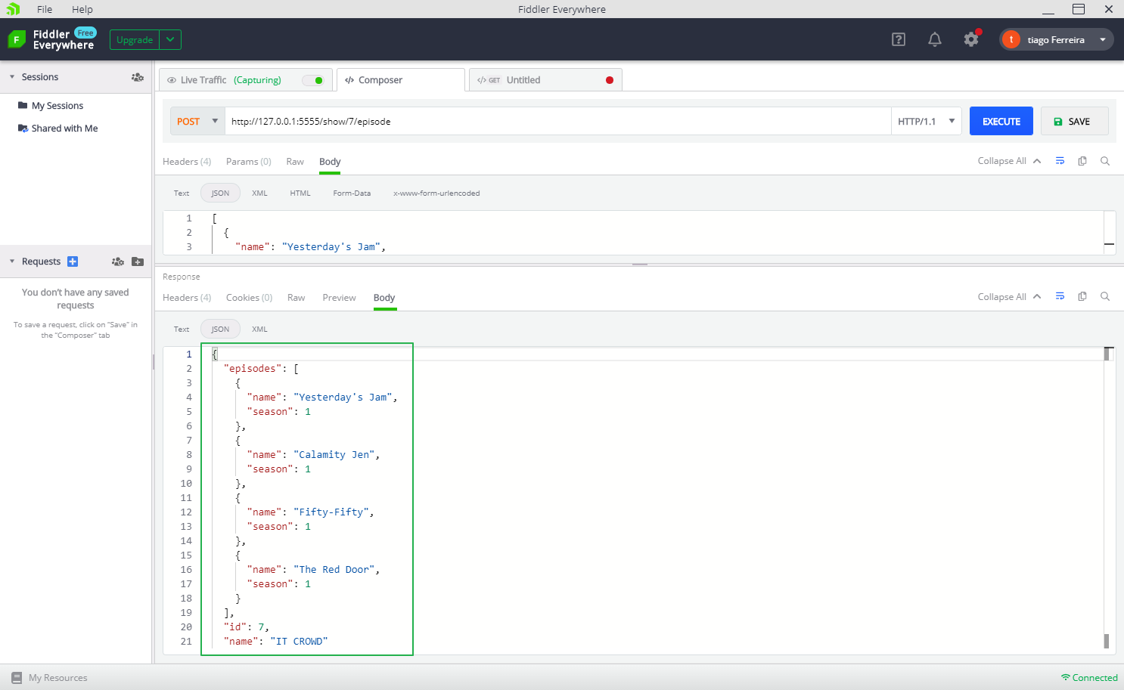Click the share icon next to Sessions

point(138,77)
